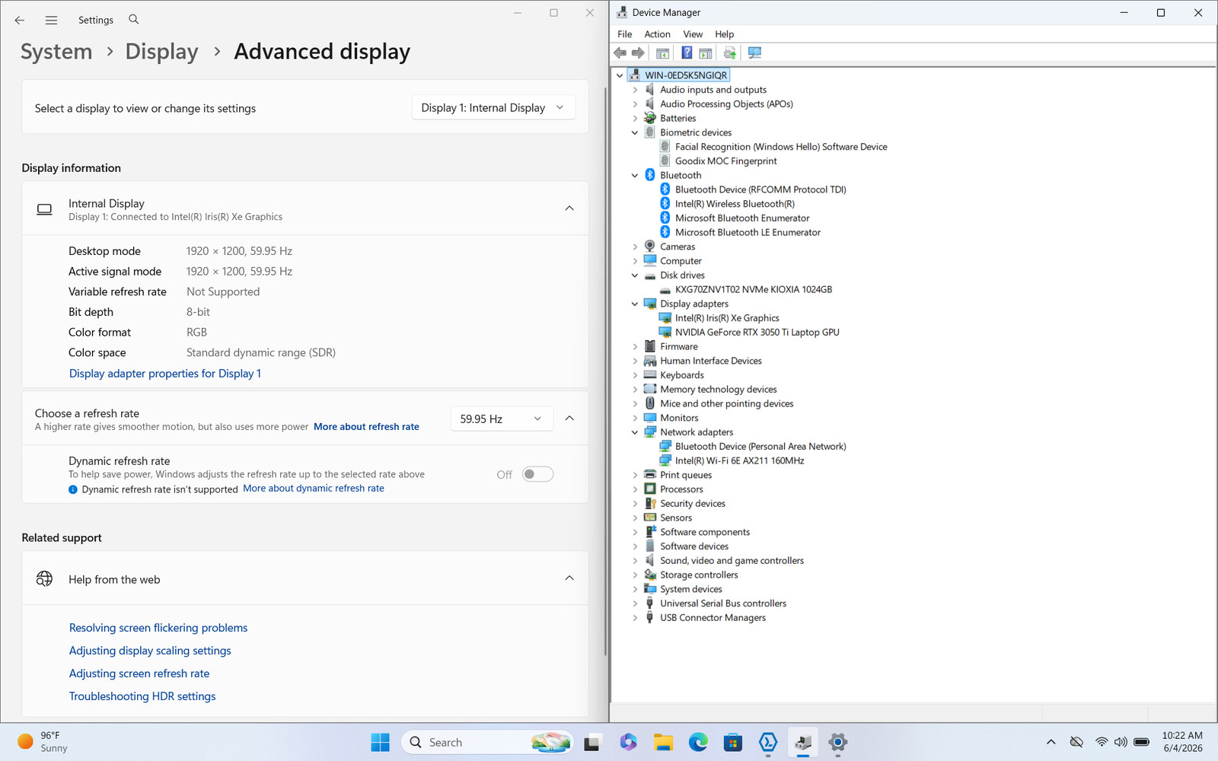Screen dimensions: 1218x761
Task: Click the Copilot icon on the taskbar
Action: coord(628,742)
